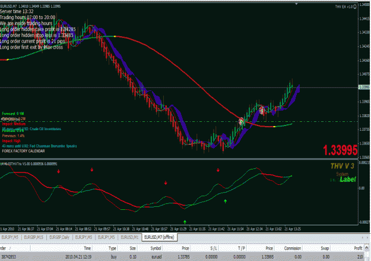Click the Trading hours 07:00 to 20:00 line
This screenshot has height=261, width=371.
27,17
